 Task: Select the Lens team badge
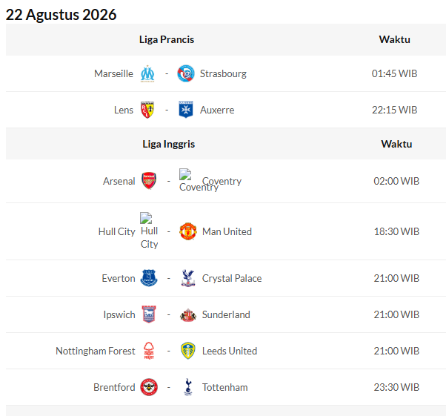click(147, 110)
